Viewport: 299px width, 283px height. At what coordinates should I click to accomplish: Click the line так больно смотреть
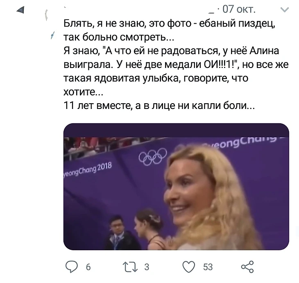click(x=119, y=38)
